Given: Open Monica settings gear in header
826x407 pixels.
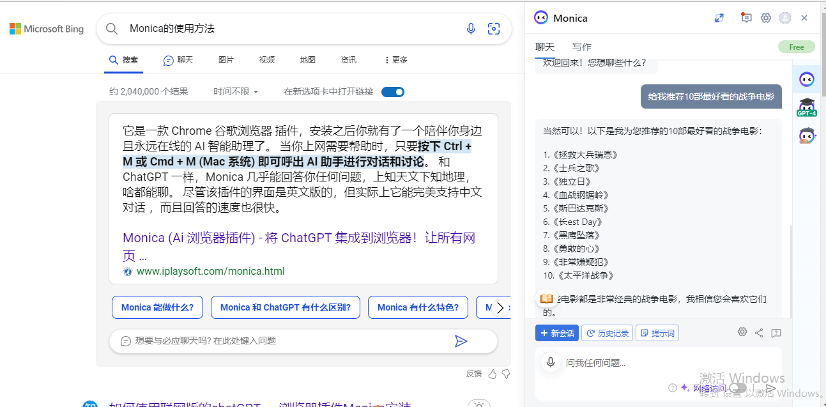Looking at the screenshot, I should point(766,18).
